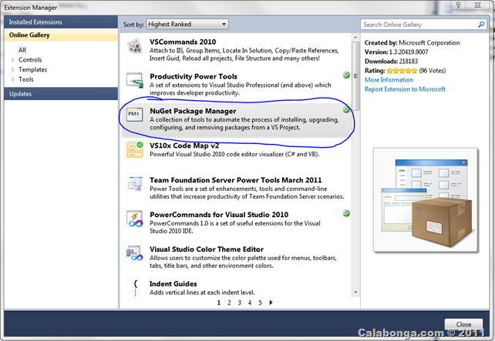
Task: Click the Version 1.3.20419.9007 text
Action: [396, 52]
